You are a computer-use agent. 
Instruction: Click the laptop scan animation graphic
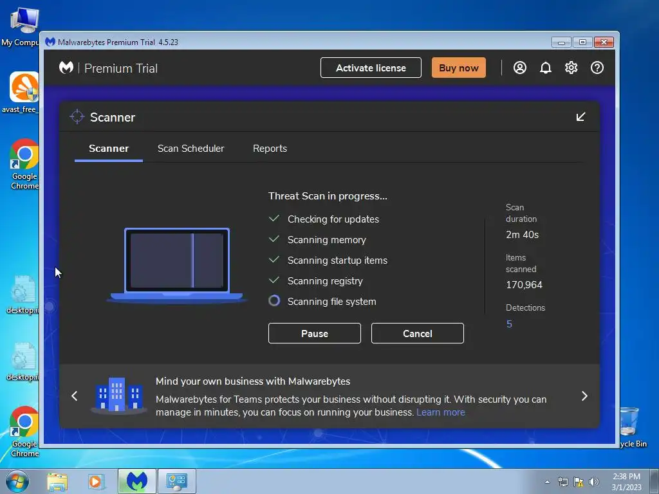177,265
